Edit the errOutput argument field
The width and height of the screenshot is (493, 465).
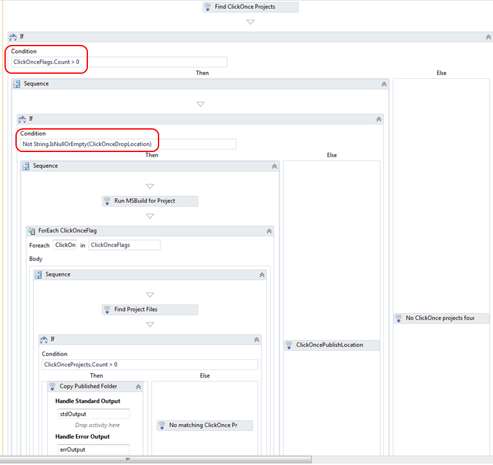[94, 450]
